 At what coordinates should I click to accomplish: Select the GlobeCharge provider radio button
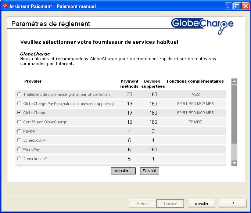pyautogui.click(x=19, y=113)
